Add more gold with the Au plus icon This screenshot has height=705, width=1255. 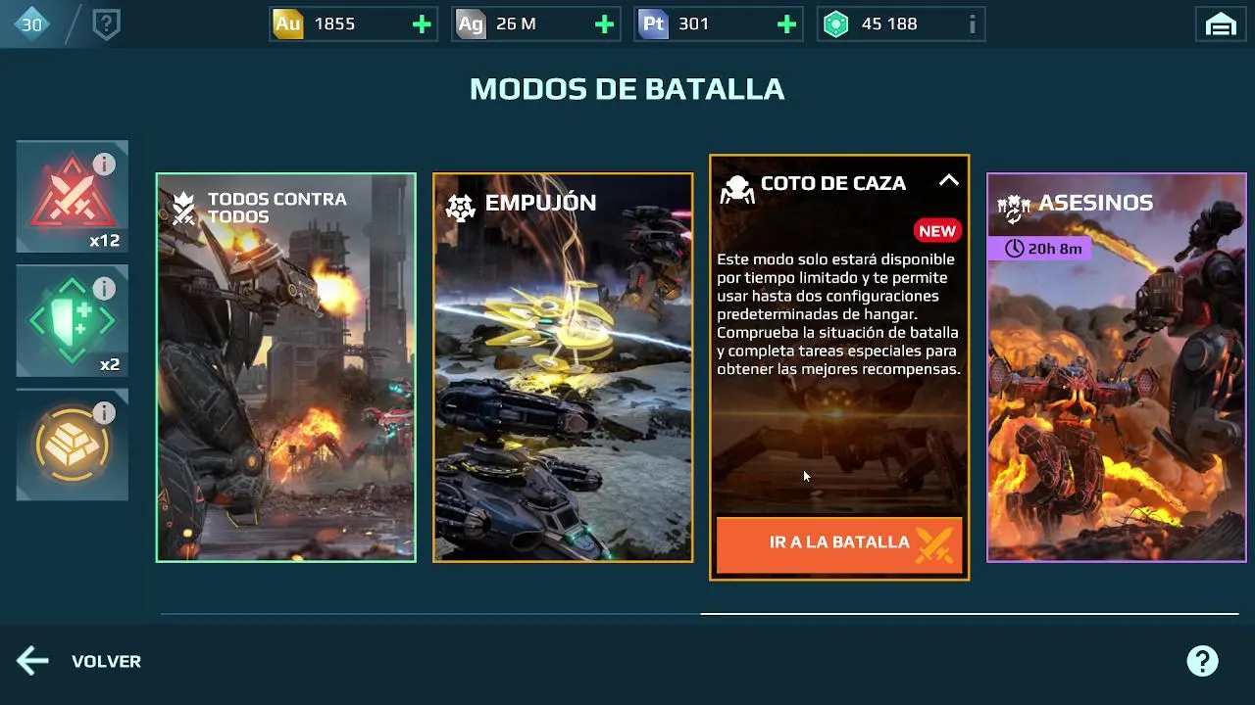coord(422,24)
